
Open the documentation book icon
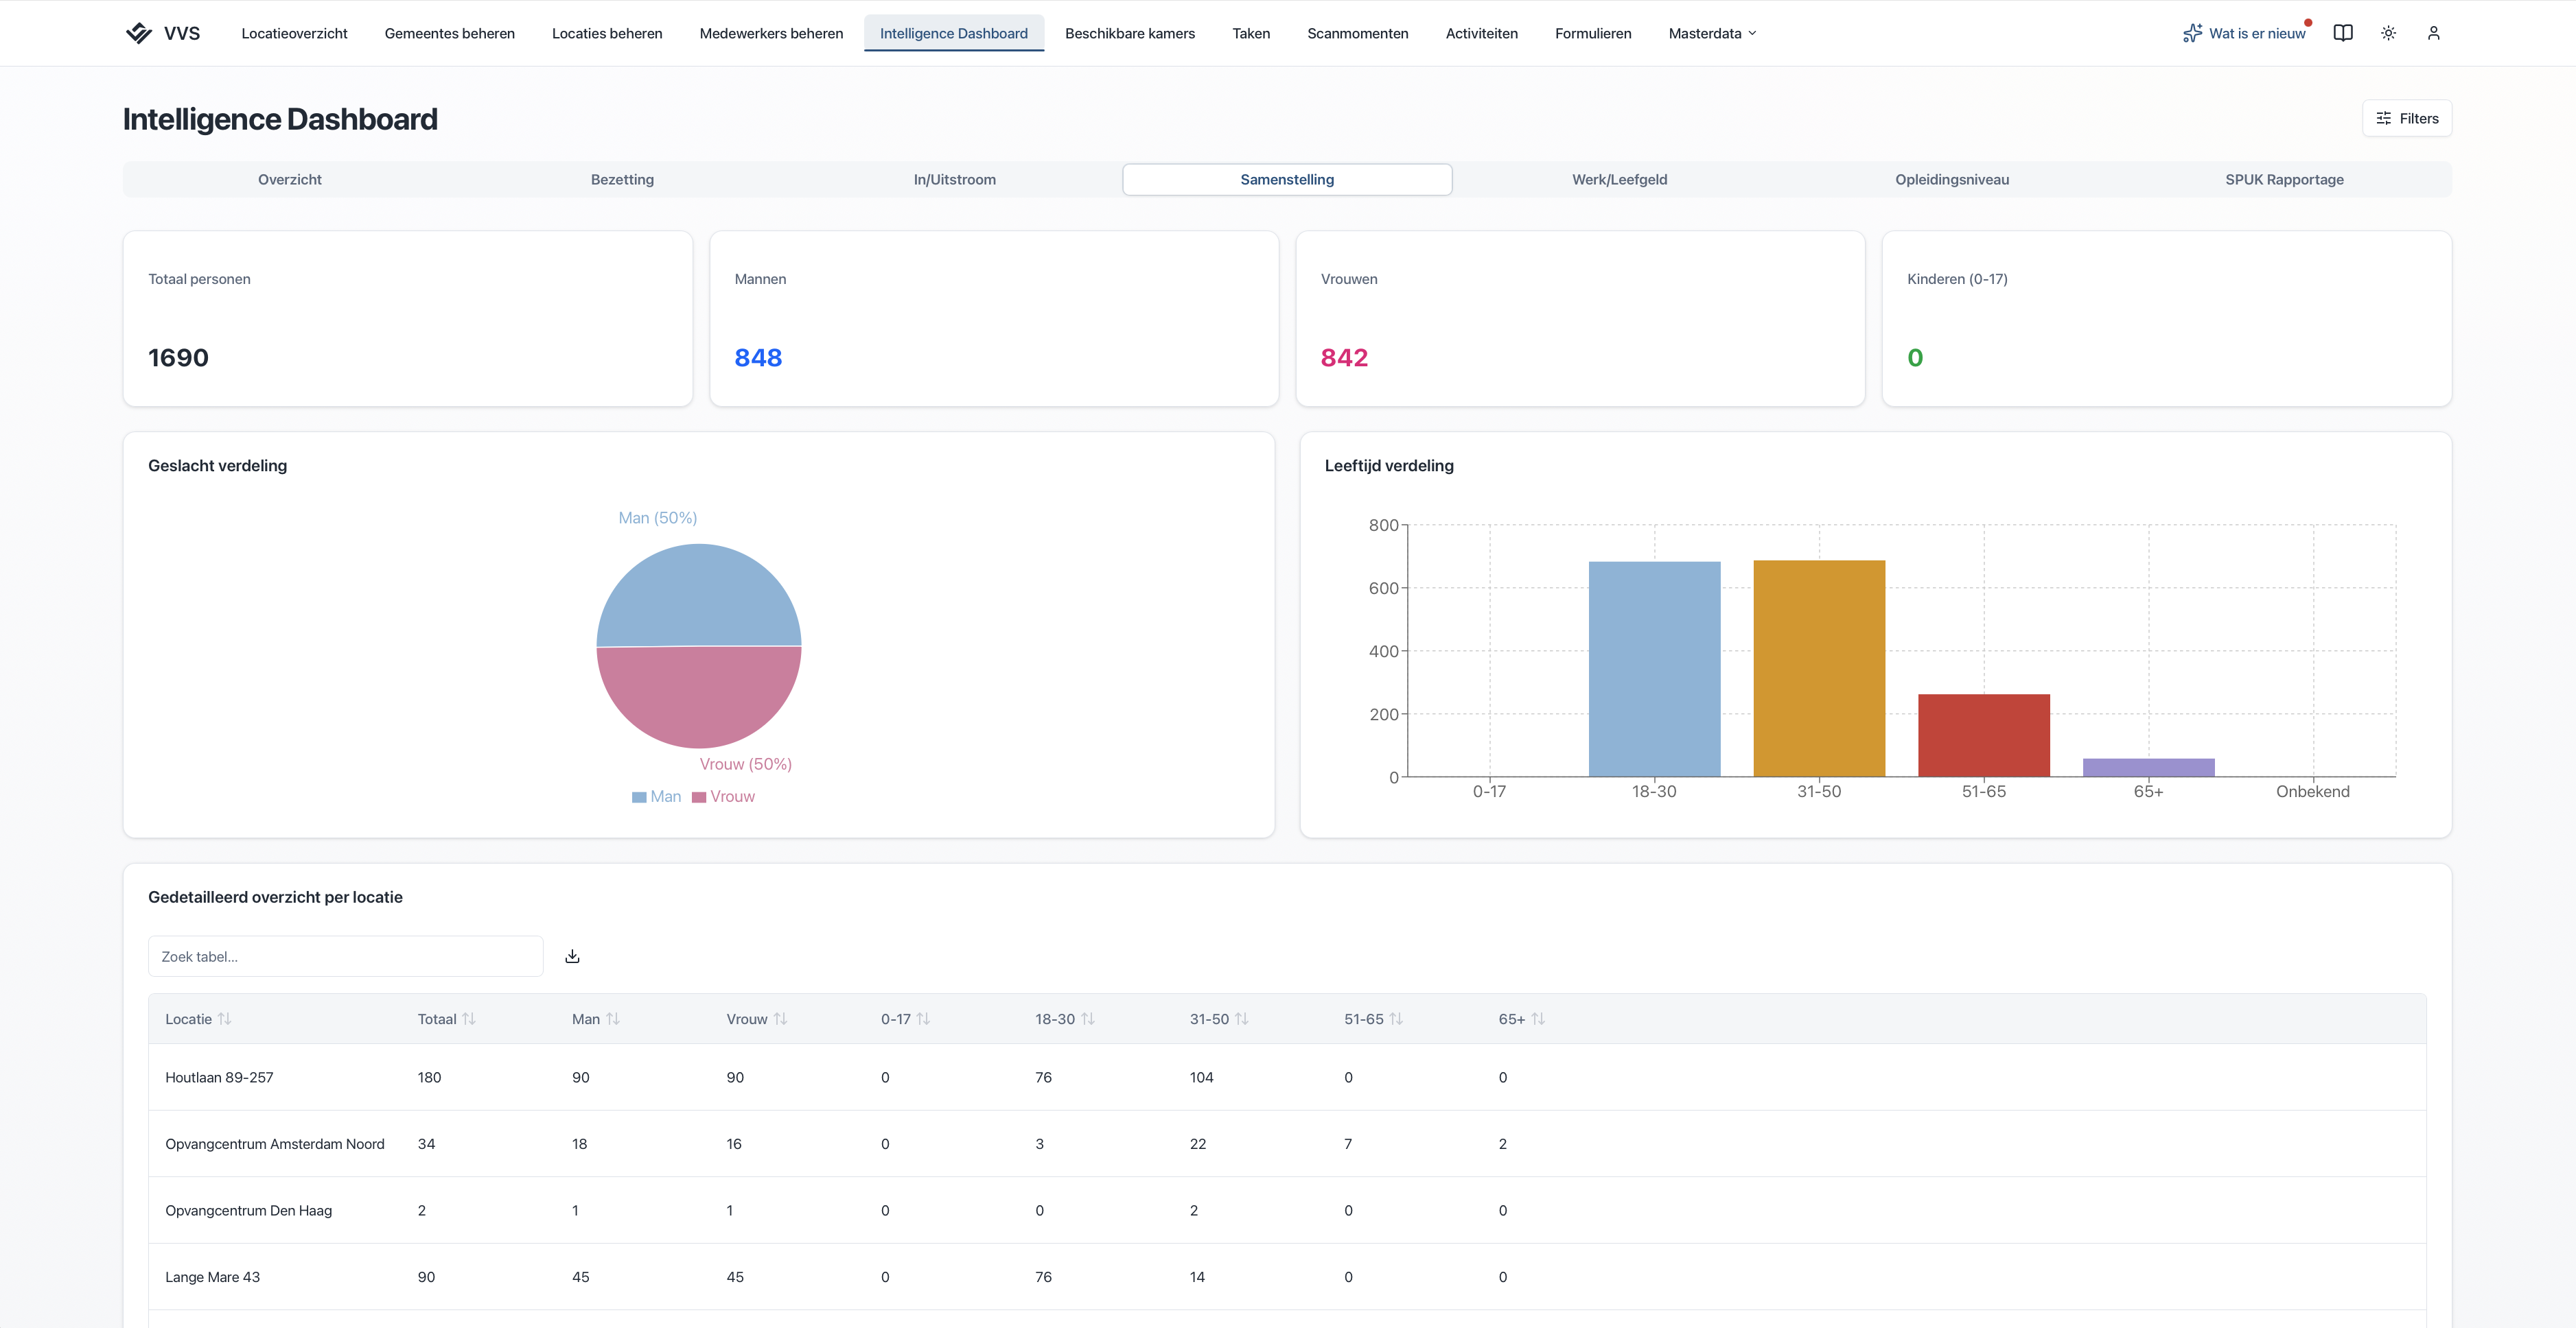point(2343,33)
